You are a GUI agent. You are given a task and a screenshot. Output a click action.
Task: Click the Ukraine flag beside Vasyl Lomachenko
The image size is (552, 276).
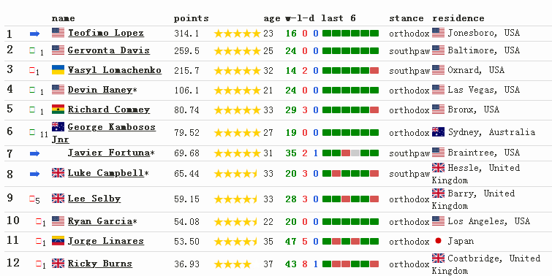58,69
